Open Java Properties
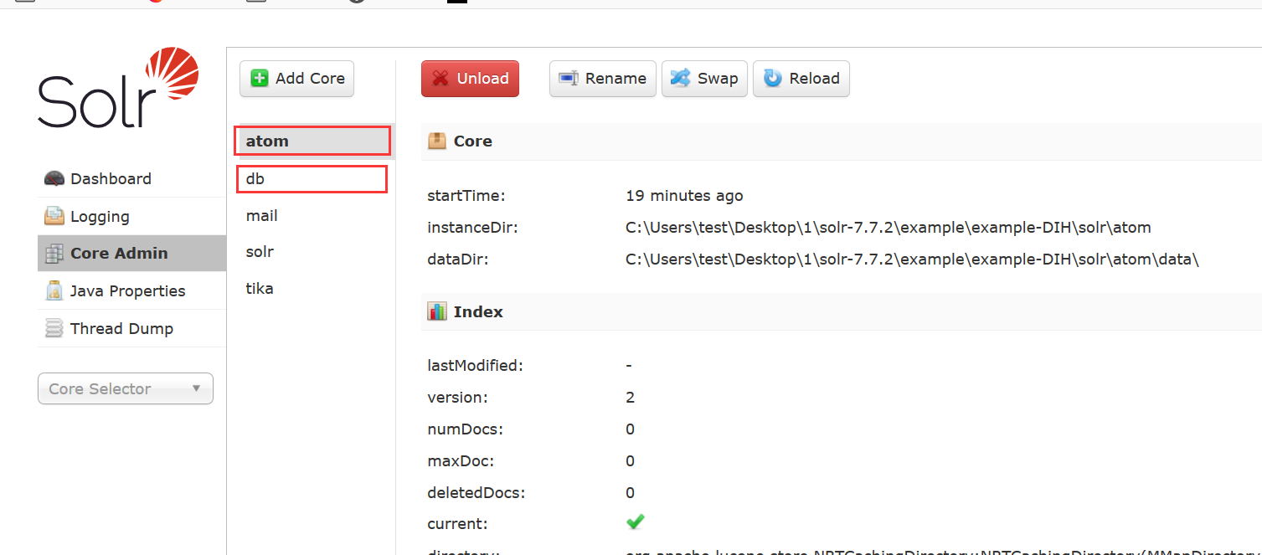Viewport: 1262px width, 555px height. (131, 290)
